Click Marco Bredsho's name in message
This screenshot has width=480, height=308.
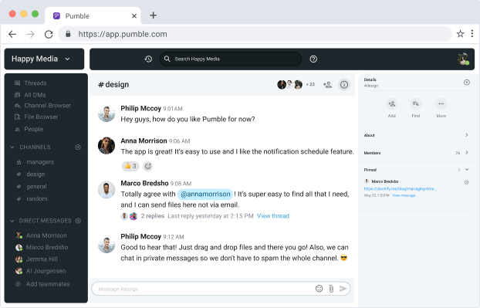point(144,183)
